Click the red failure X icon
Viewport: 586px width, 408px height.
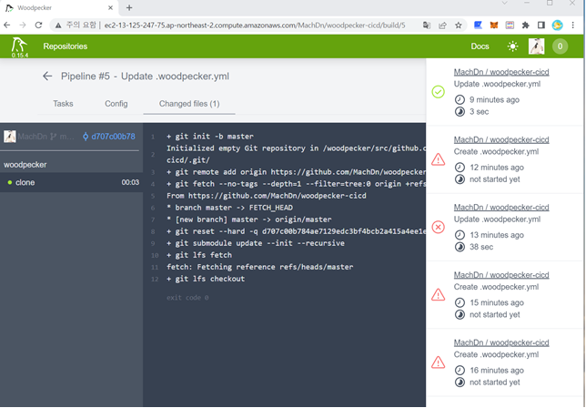coord(438,227)
